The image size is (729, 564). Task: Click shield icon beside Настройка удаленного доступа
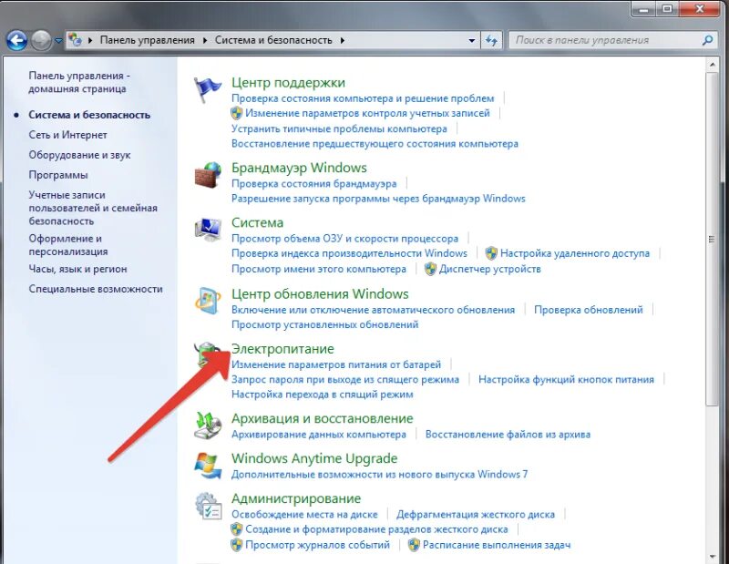click(x=491, y=253)
